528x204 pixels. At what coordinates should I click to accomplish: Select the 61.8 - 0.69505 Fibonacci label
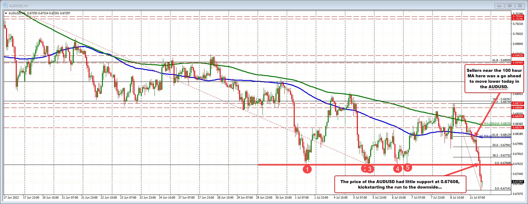tap(501, 60)
